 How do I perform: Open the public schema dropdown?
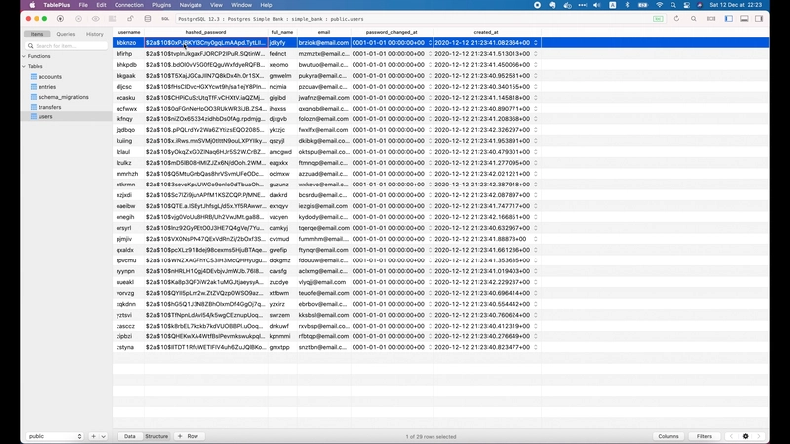(x=54, y=436)
